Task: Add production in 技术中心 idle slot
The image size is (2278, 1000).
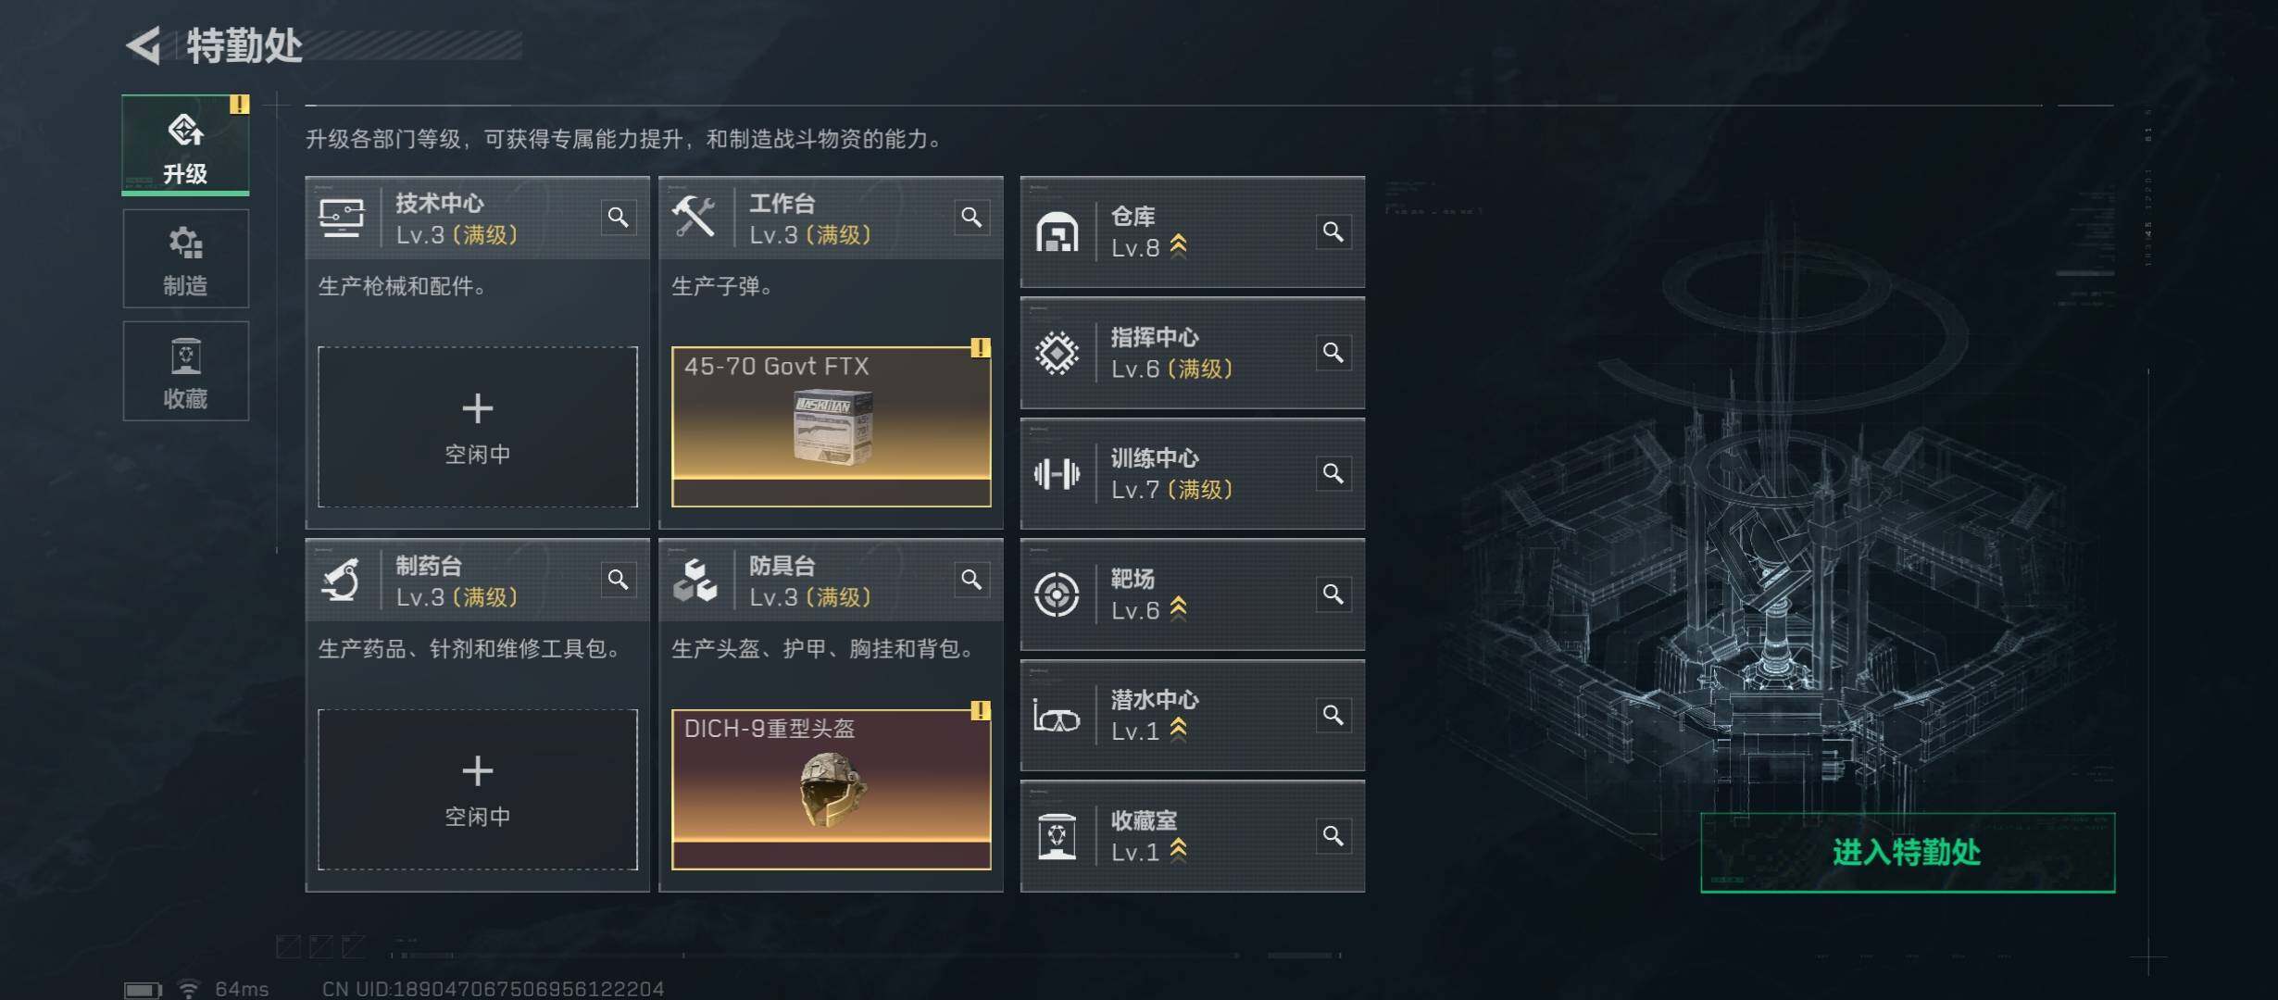Action: tap(478, 427)
